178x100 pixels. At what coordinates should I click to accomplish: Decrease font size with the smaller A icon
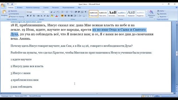55,12
